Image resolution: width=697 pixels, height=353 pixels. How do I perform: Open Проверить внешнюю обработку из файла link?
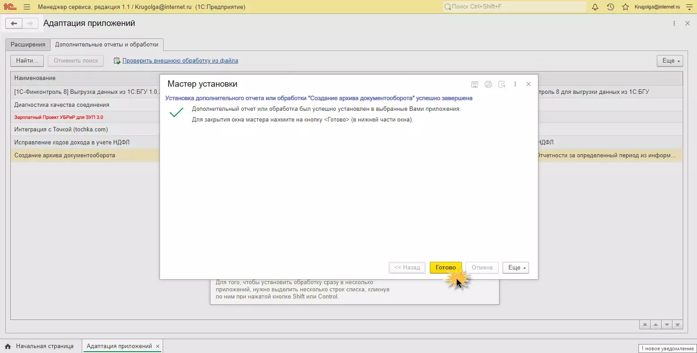click(180, 61)
